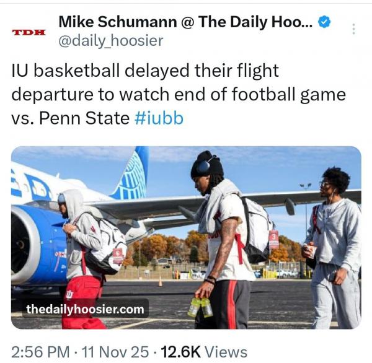Click the Views label
The width and height of the screenshot is (372, 363).
[226, 352]
